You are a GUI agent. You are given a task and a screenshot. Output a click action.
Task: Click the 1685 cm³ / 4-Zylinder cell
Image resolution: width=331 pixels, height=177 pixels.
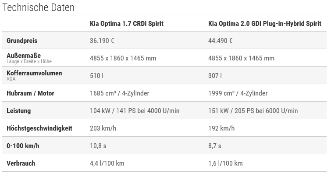tap(119, 93)
